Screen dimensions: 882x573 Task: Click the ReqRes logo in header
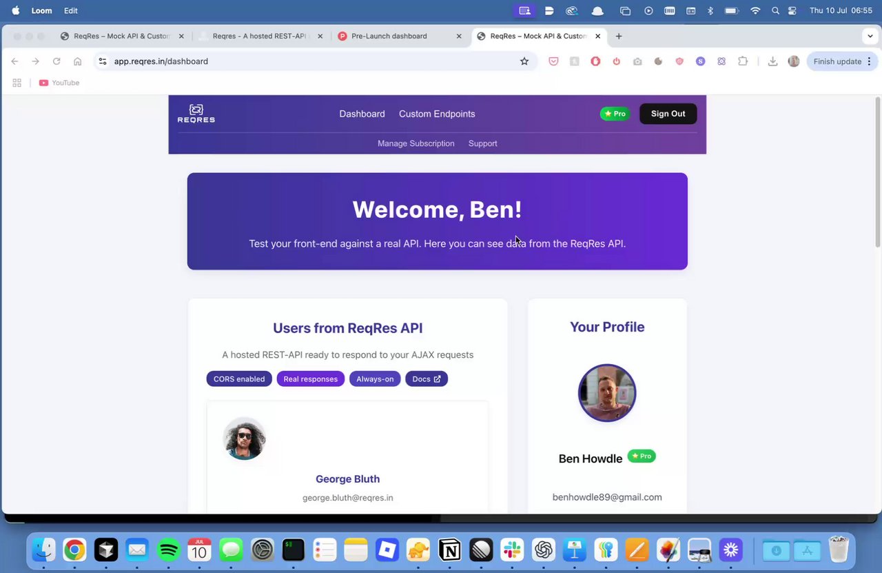[x=196, y=114]
